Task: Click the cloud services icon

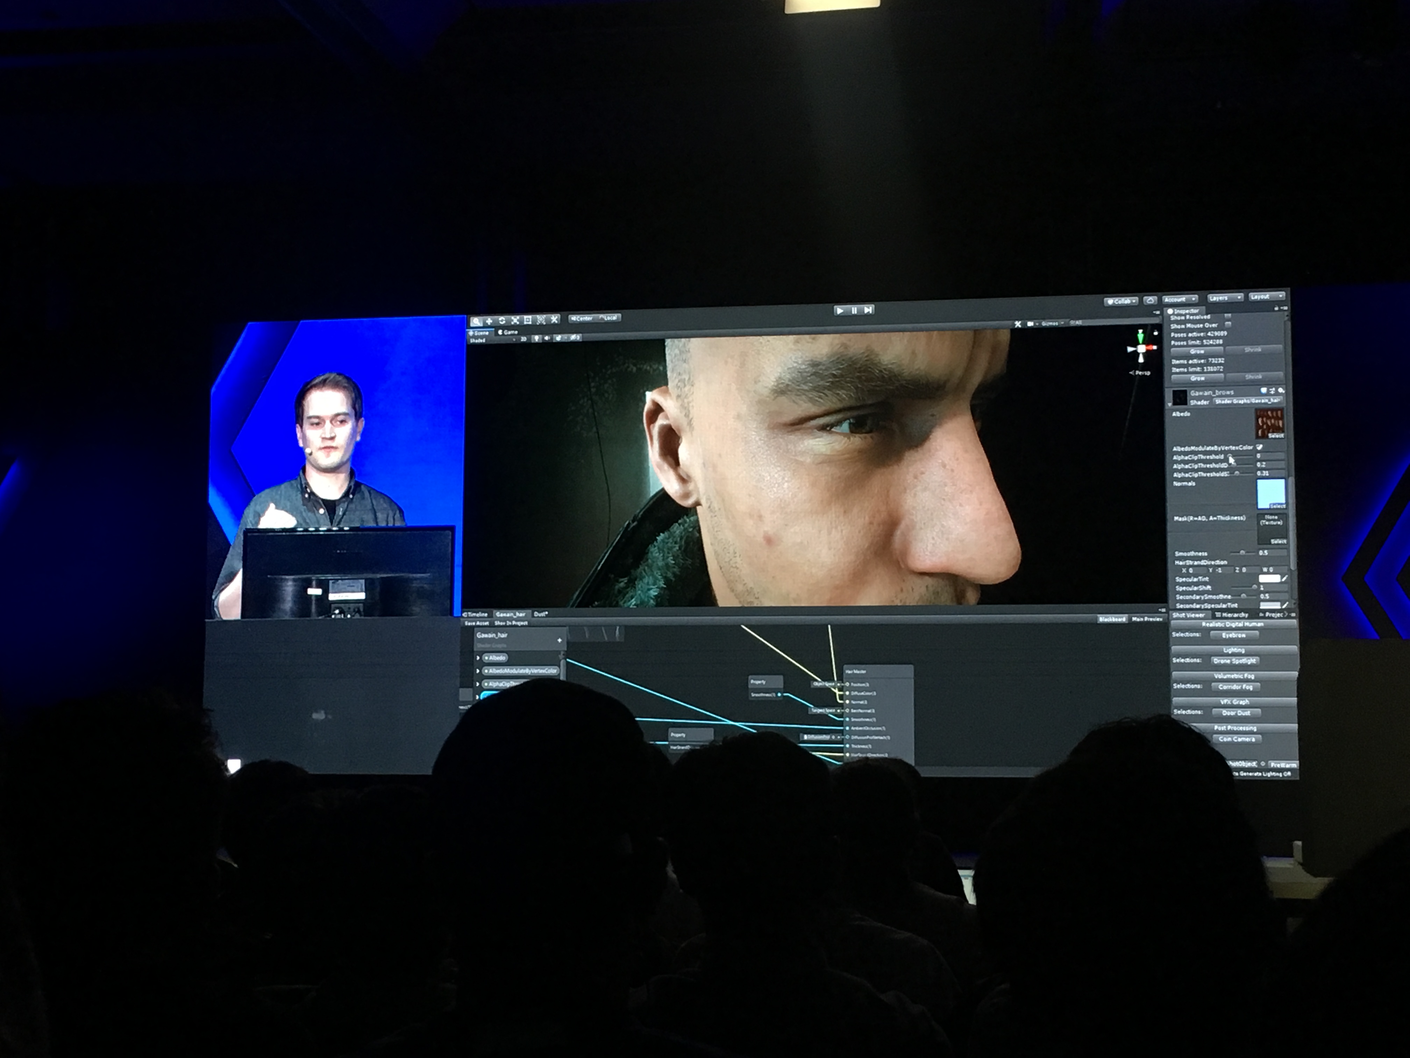Action: coord(1150,300)
